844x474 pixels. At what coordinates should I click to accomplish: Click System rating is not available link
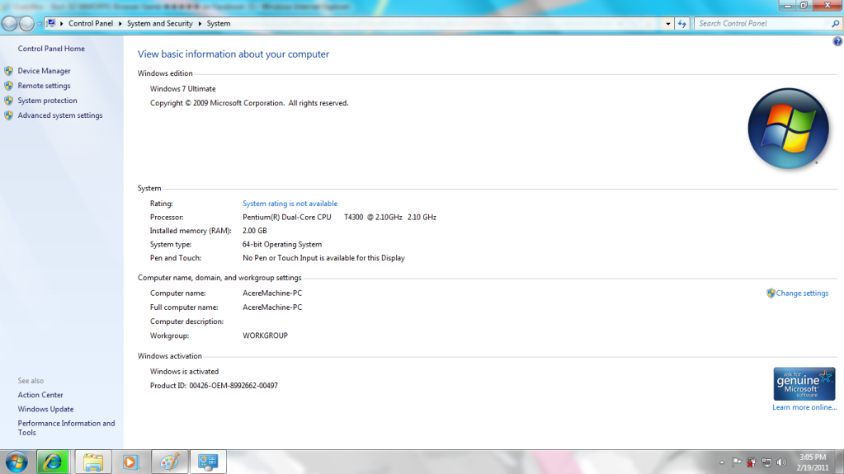(290, 204)
